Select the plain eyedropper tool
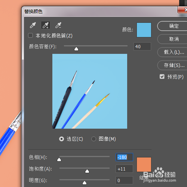The height and width of the screenshot is (187, 187). pos(33,25)
